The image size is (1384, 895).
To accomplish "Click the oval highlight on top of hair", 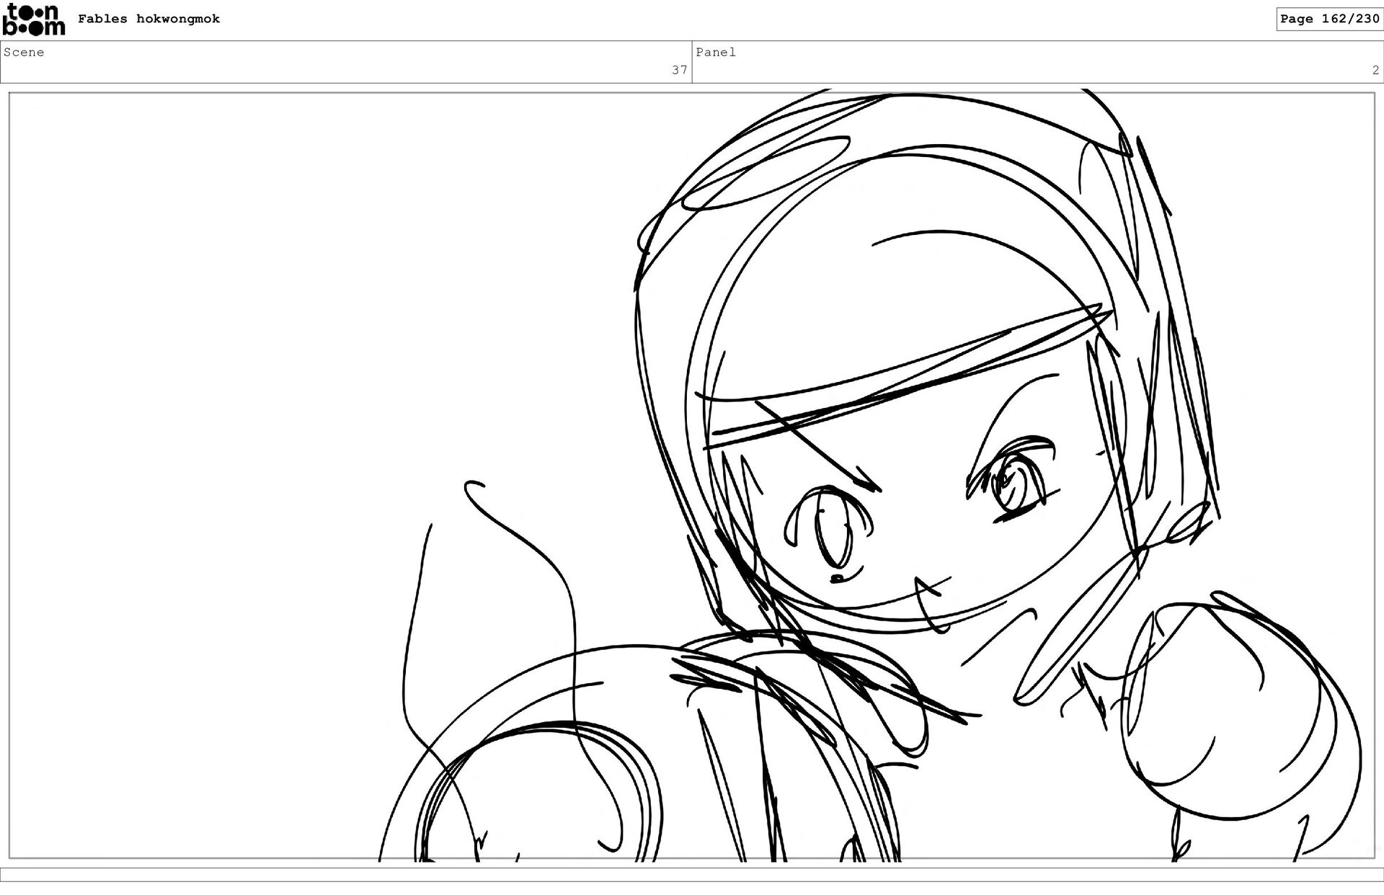I will tap(764, 173).
